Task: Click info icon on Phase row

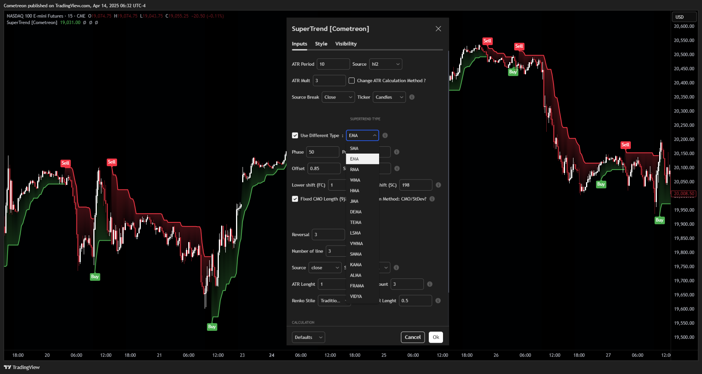Action: 397,152
